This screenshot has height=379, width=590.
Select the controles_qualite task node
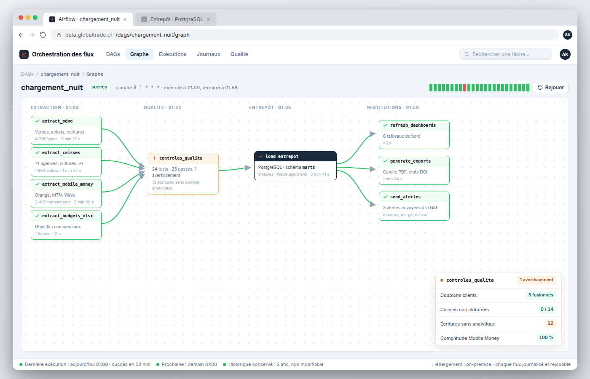click(183, 174)
